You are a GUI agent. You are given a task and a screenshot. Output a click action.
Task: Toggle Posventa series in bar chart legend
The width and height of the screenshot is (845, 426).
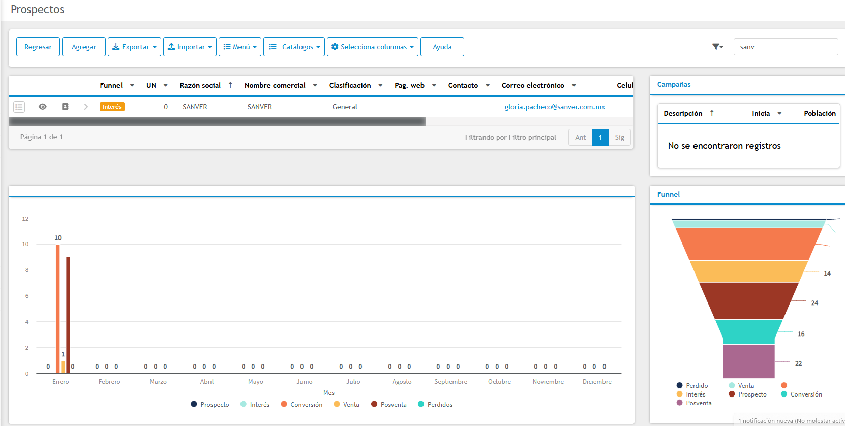[389, 405]
